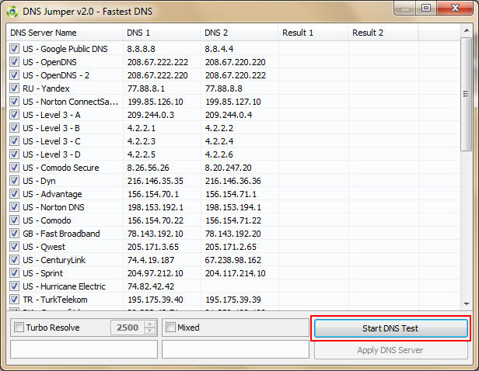479x371 pixels.
Task: Toggle the TR - TurkTelekom checkbox
Action: pyautogui.click(x=14, y=300)
